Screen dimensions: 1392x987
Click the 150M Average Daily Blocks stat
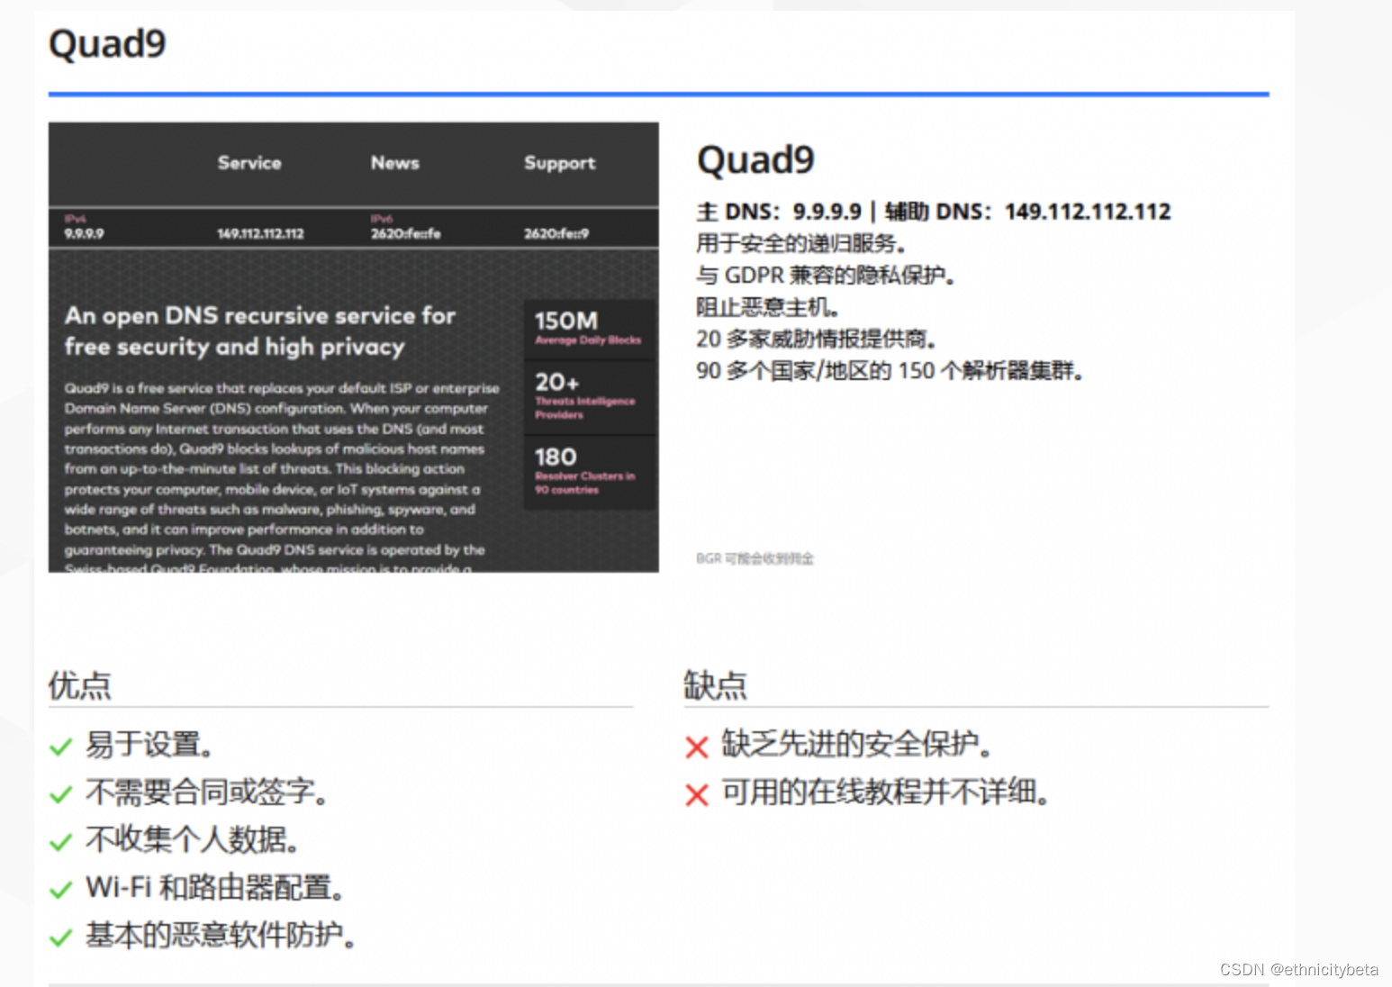click(x=589, y=328)
